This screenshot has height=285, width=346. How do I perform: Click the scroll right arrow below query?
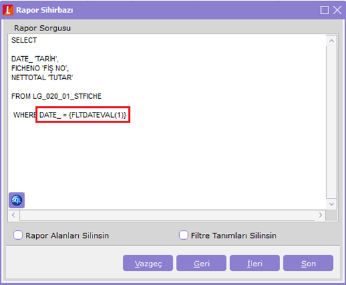(x=320, y=215)
